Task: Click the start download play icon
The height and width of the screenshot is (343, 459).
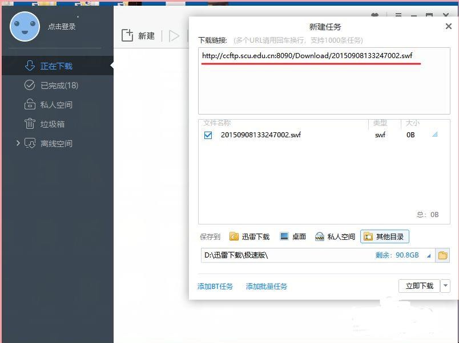Action: tap(174, 36)
